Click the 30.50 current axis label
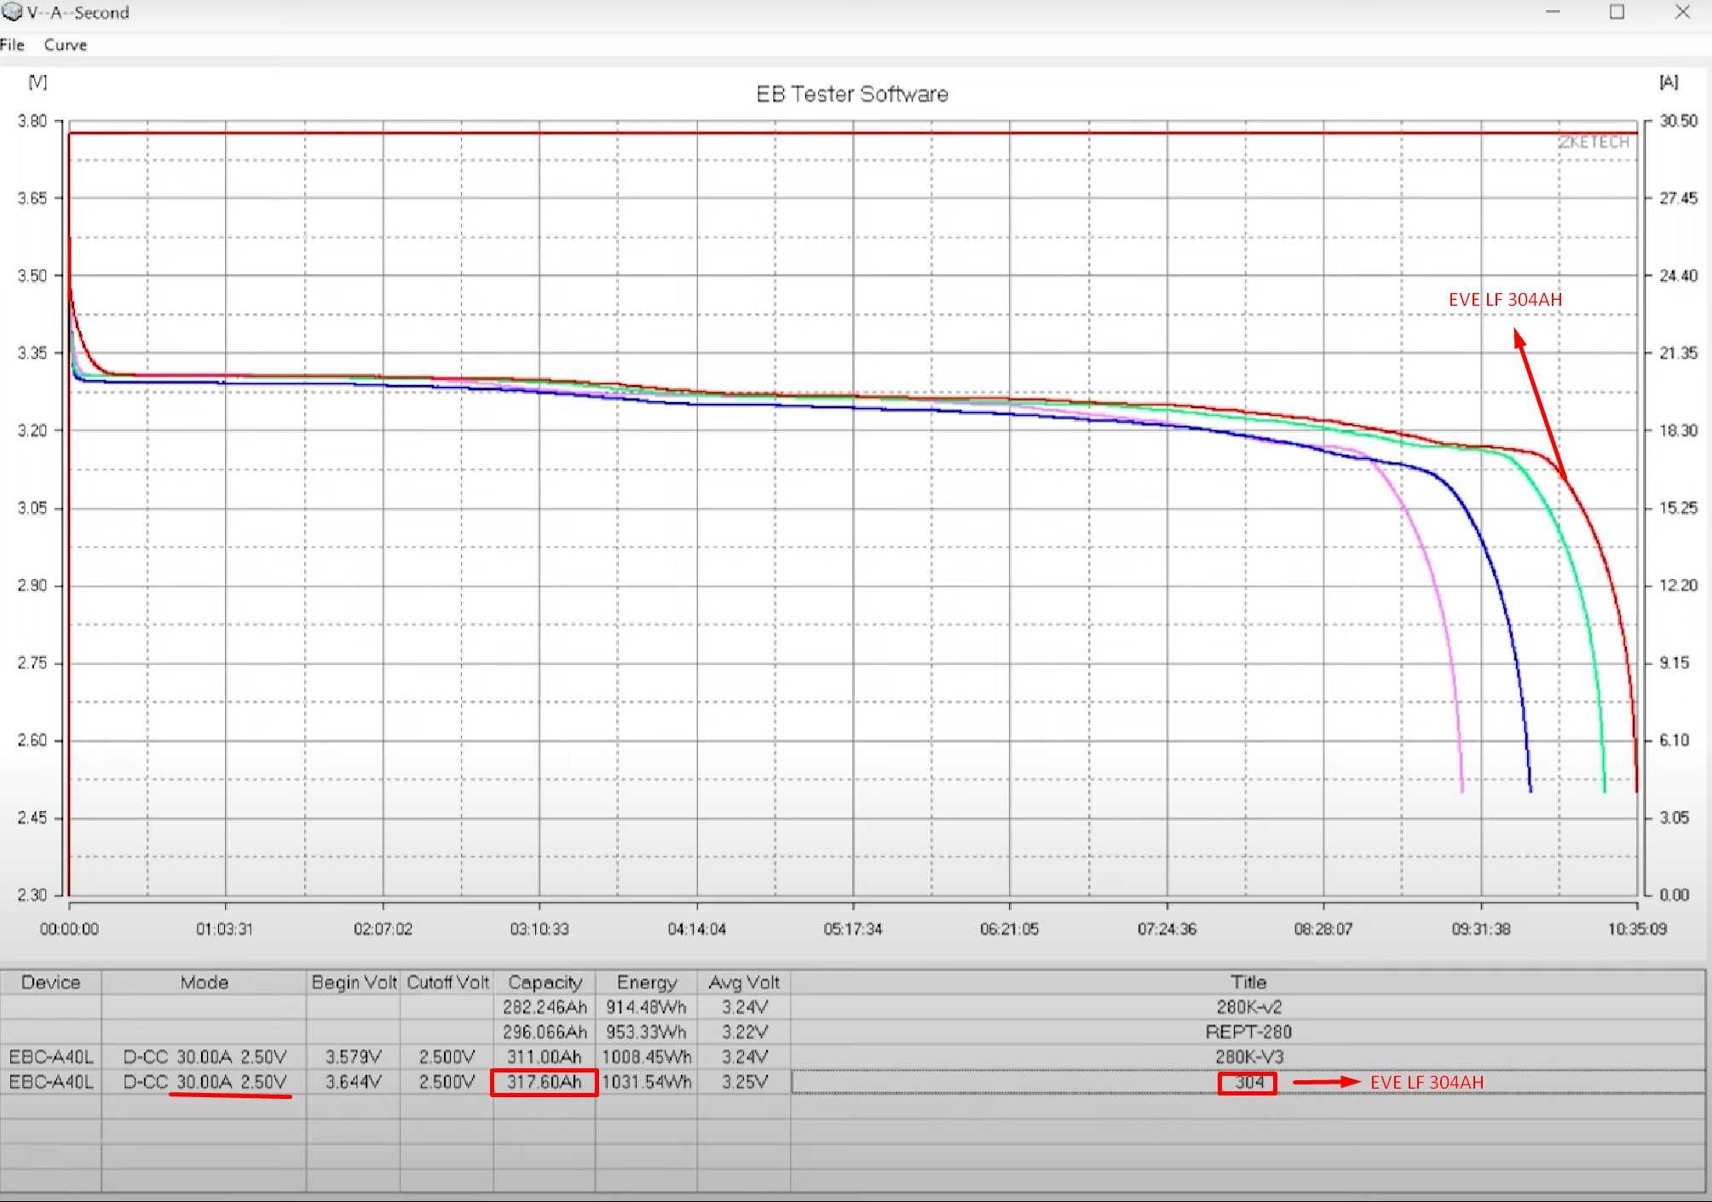Viewport: 1712px width, 1202px height. coord(1678,121)
